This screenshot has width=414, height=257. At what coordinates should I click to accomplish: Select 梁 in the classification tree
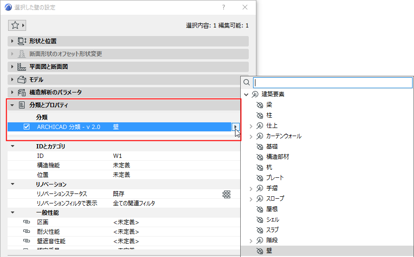pyautogui.click(x=269, y=105)
